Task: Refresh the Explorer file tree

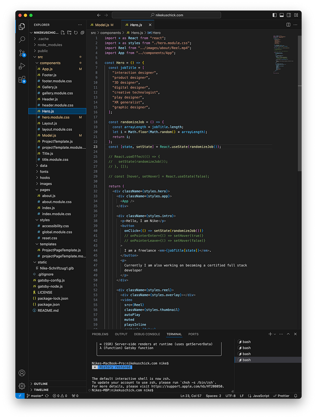Action: (x=76, y=33)
